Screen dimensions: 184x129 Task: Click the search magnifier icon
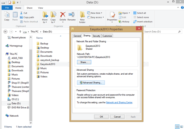179,32
